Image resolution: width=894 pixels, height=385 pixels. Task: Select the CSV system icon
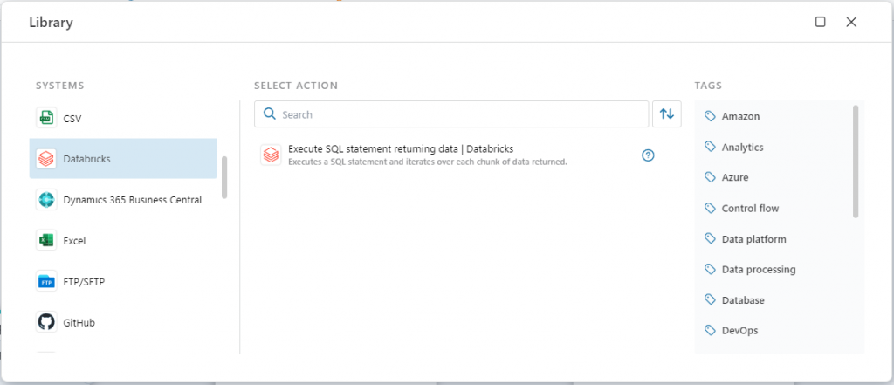46,118
